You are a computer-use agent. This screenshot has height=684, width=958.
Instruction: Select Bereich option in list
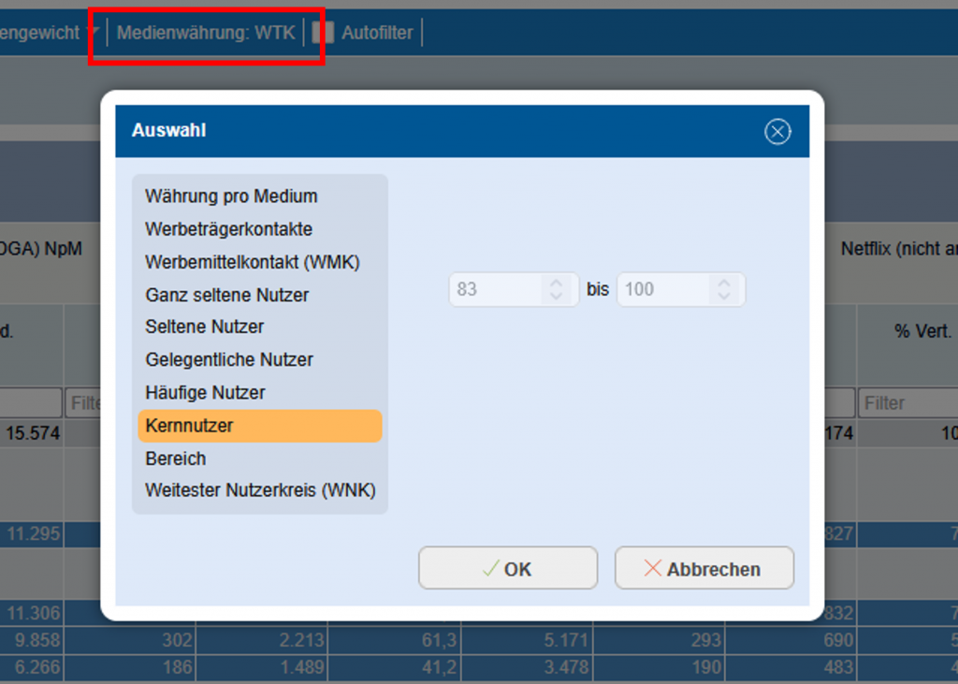tap(175, 458)
